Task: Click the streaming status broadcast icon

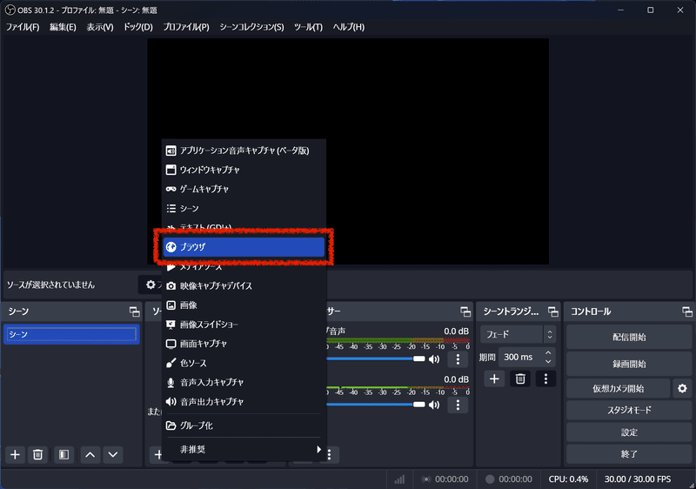Action: [426, 479]
